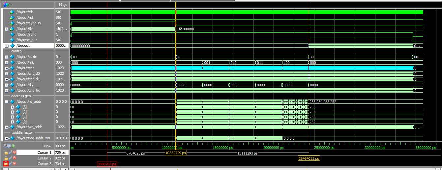
Task: Click the toggle leaf names icon
Action: pos(5,146)
